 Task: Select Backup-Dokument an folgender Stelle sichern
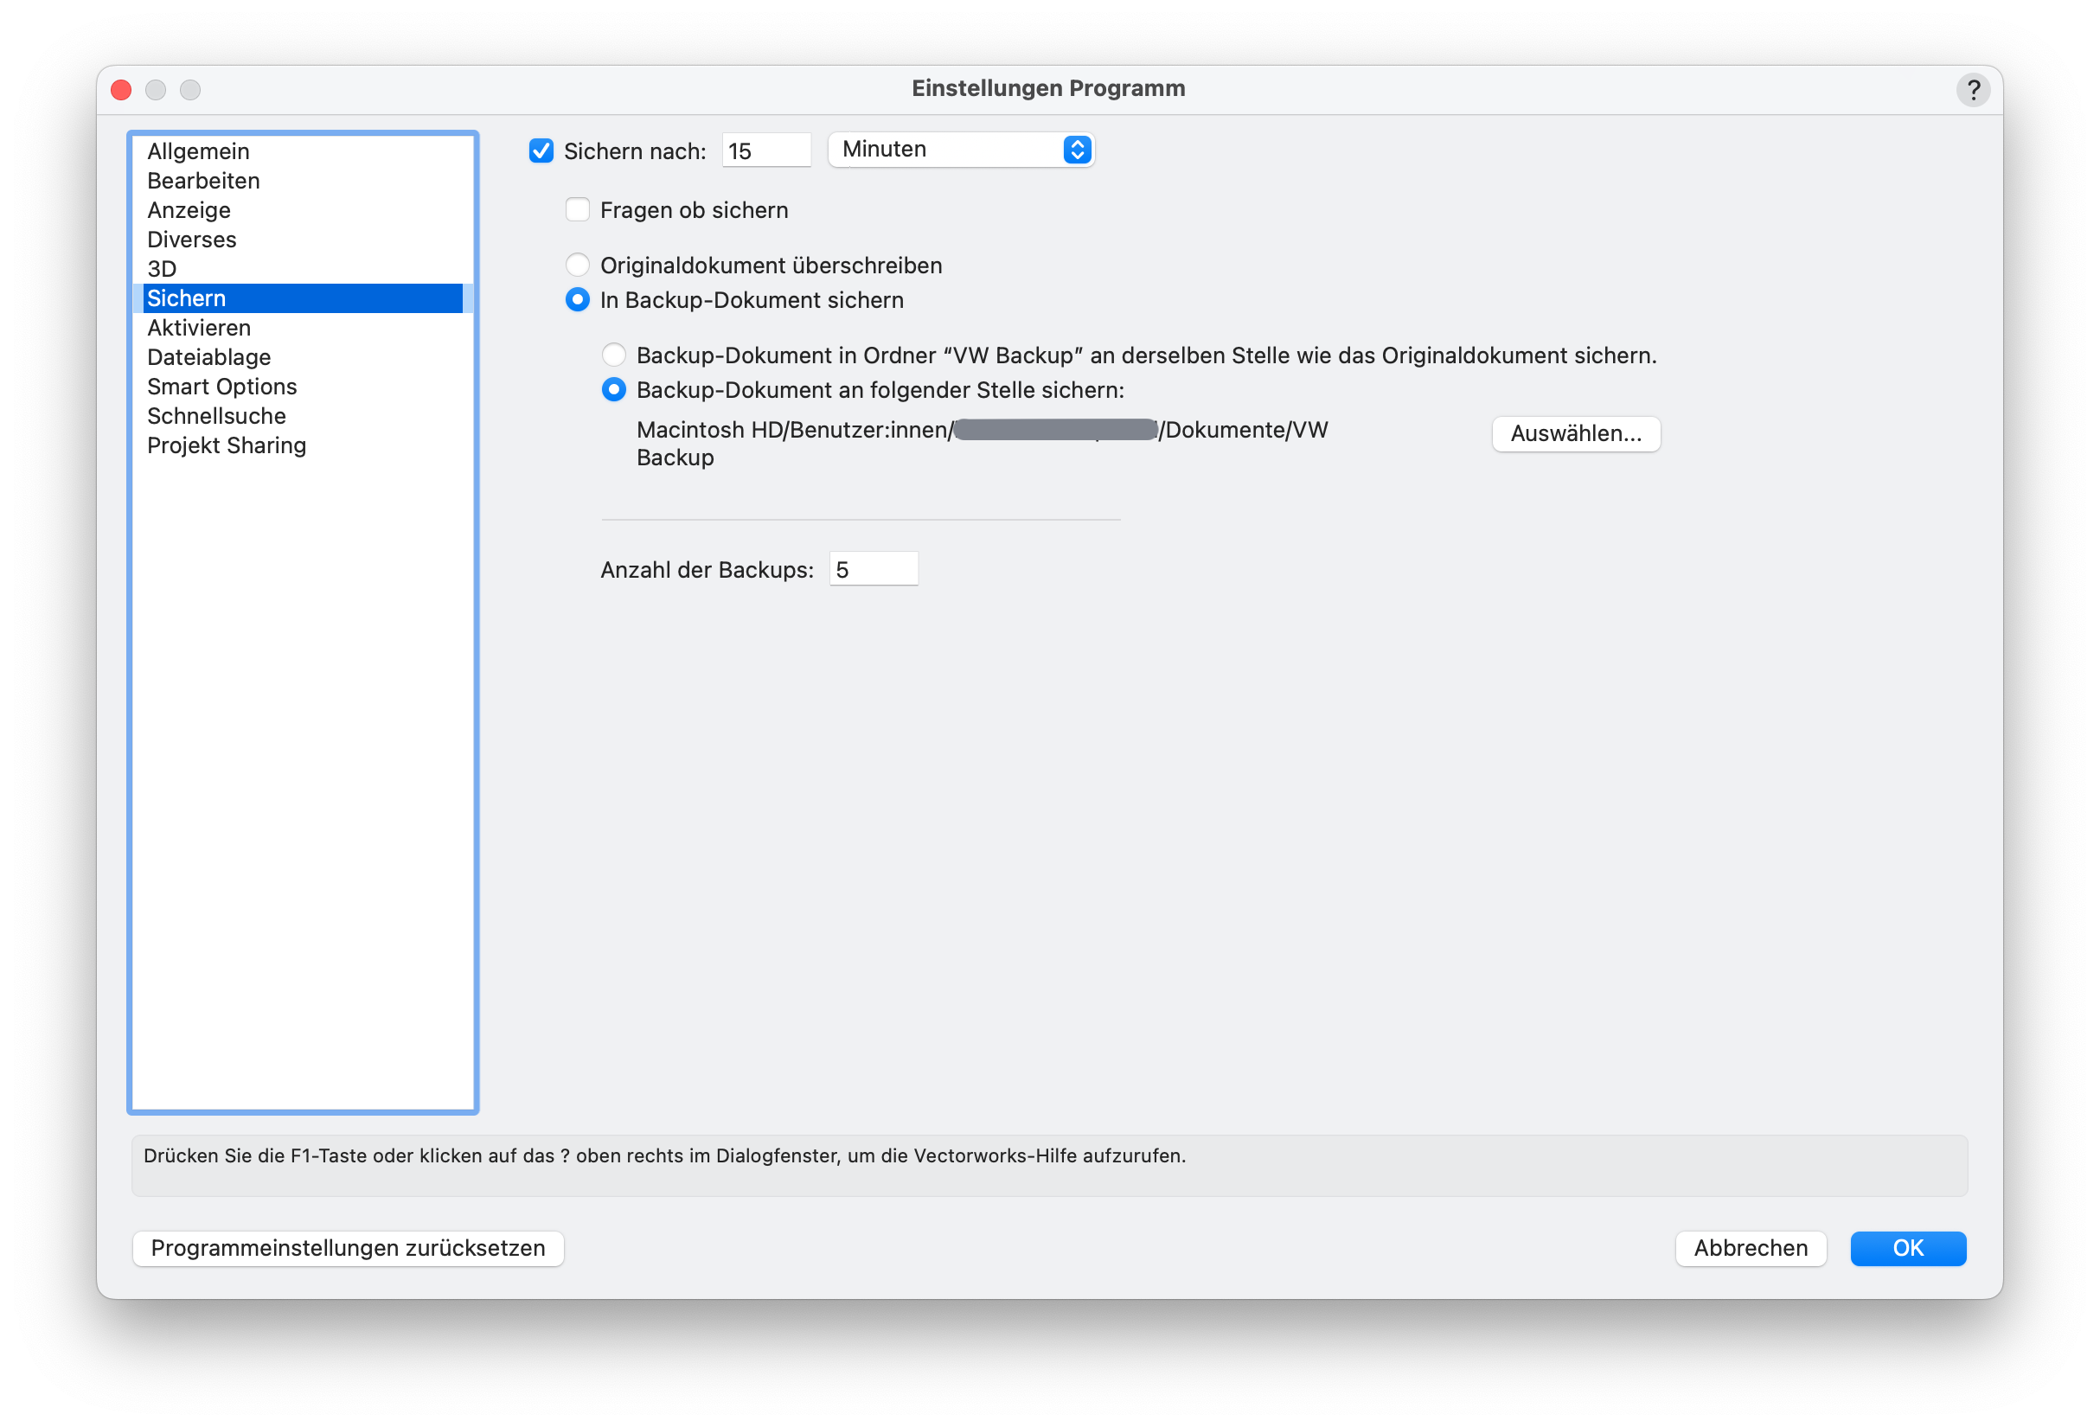click(613, 389)
